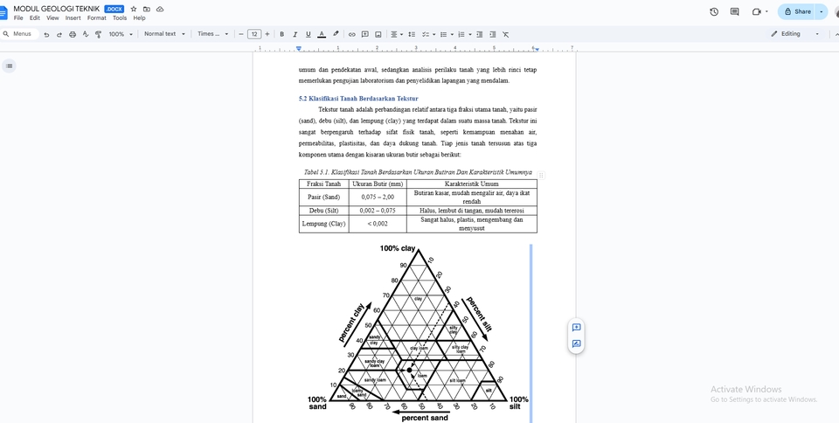Star the MODUL GEOLOGI TEKNIK document
Viewport: 839px width, 423px height.
134,9
